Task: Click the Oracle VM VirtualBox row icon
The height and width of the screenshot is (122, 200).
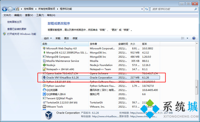Action: click(44, 78)
